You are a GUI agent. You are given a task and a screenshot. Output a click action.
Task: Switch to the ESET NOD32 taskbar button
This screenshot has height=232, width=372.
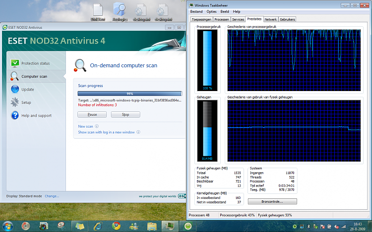pyautogui.click(x=188, y=227)
